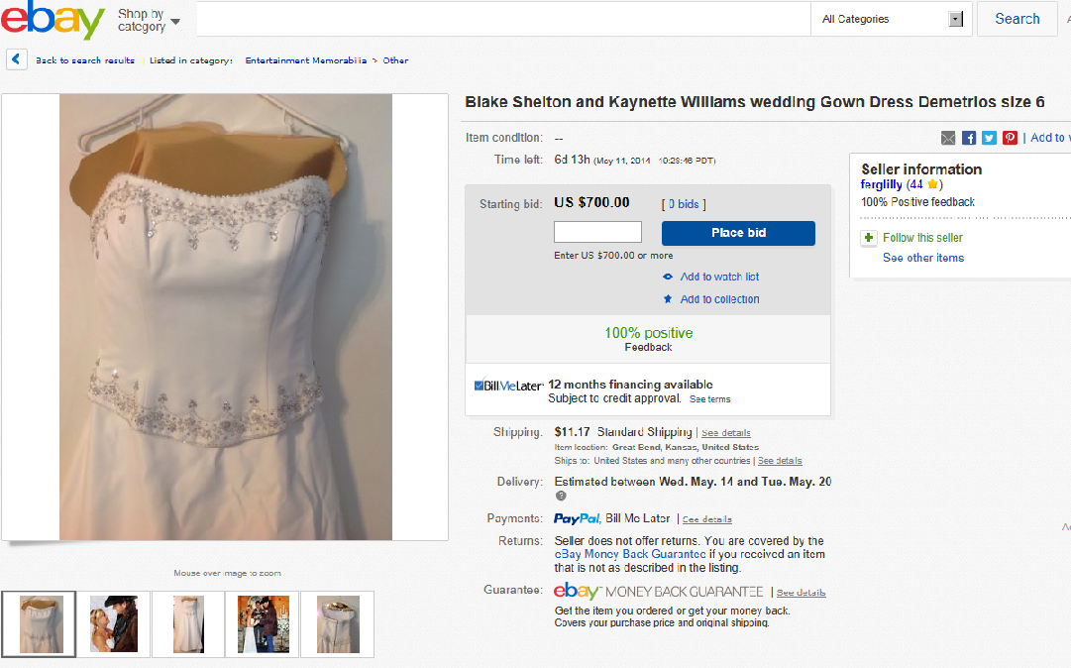Click the Search button
This screenshot has height=668, width=1071.
point(1017,19)
